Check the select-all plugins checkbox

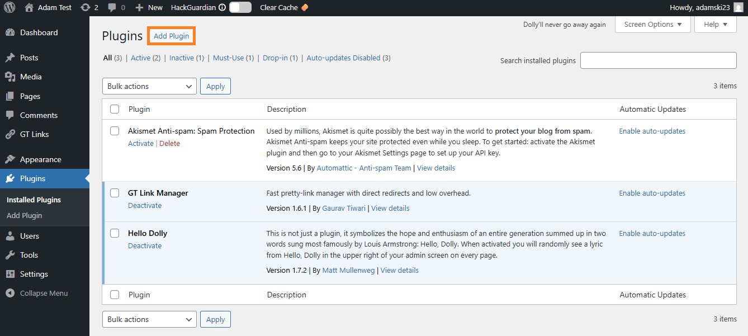(x=115, y=109)
